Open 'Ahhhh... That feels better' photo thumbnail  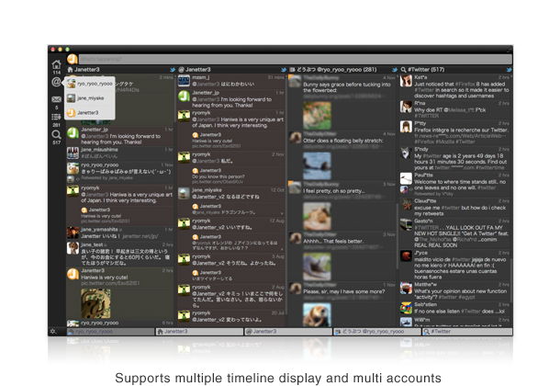pos(317,267)
